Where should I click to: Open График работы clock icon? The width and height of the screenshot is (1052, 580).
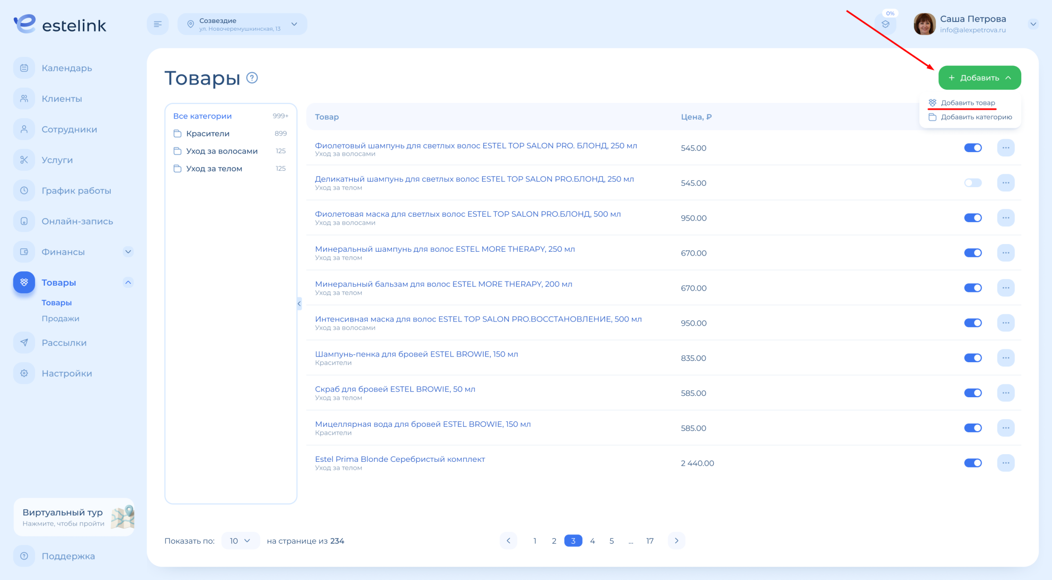coord(24,190)
